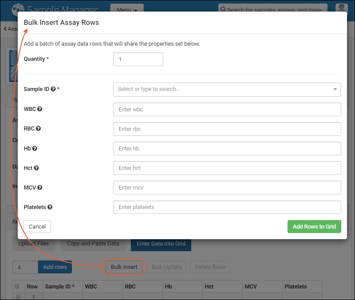Click the Bulk Insert button
The width and height of the screenshot is (355, 300).
click(x=124, y=267)
